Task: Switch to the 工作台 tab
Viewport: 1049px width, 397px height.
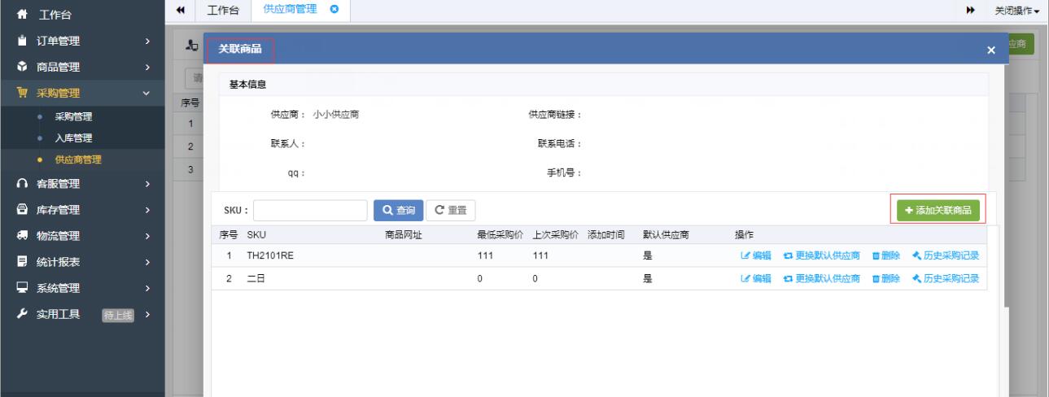Action: (224, 11)
